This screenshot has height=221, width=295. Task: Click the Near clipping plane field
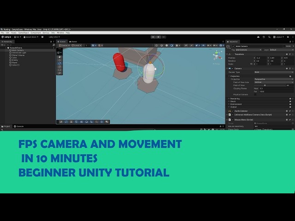tap(276, 88)
